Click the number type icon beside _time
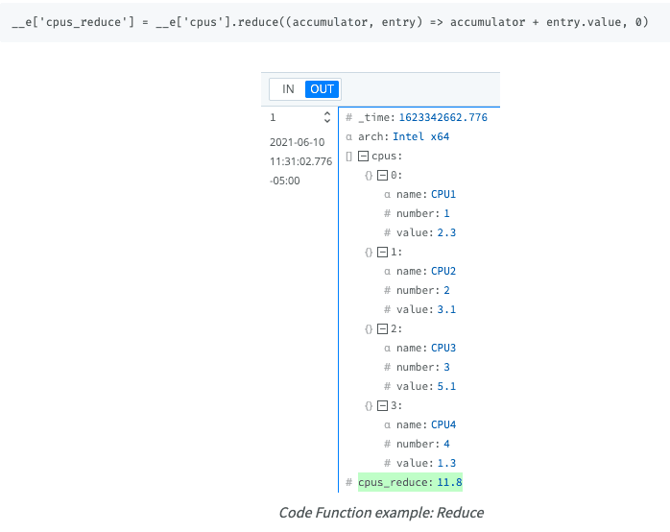This screenshot has width=670, height=532. pos(349,118)
